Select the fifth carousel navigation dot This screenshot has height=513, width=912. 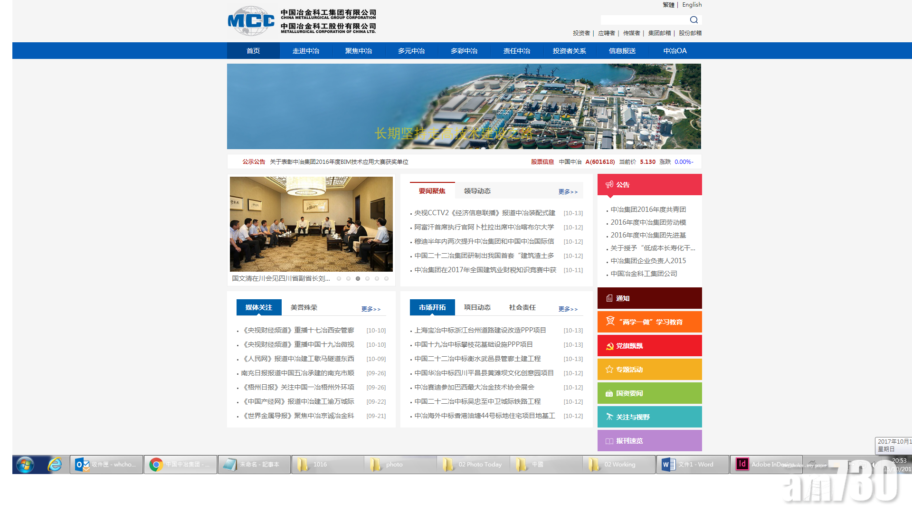tap(377, 279)
